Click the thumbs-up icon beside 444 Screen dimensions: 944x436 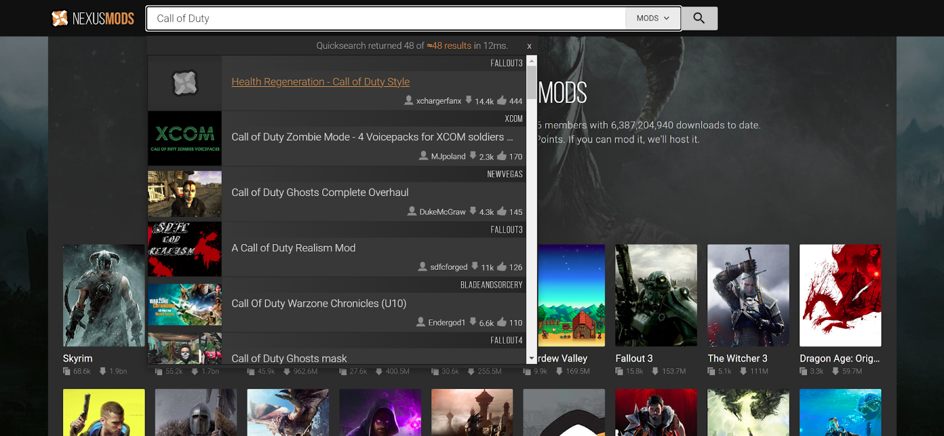(501, 100)
